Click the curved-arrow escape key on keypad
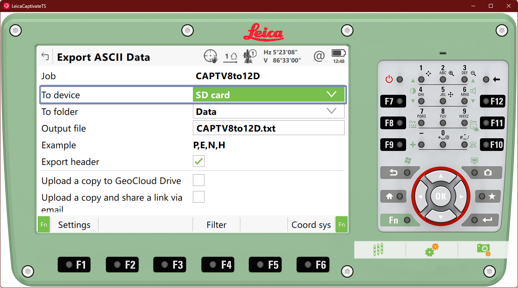 pos(400,172)
